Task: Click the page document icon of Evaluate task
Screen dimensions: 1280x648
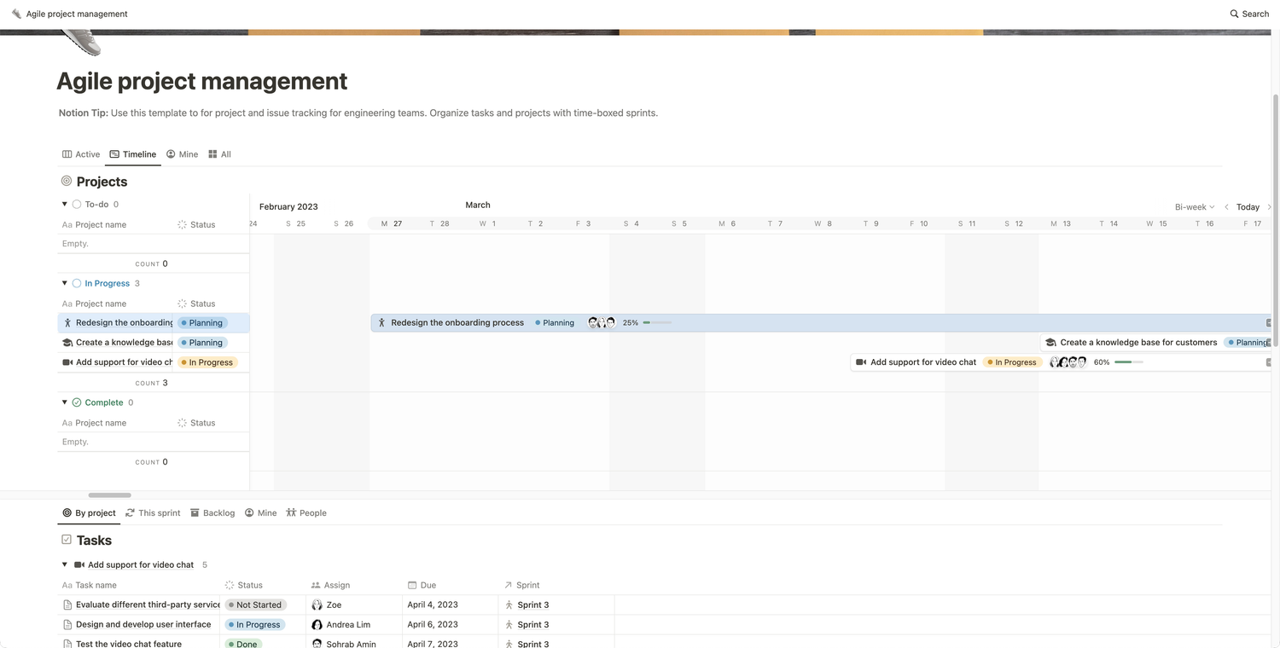Action: pos(67,605)
